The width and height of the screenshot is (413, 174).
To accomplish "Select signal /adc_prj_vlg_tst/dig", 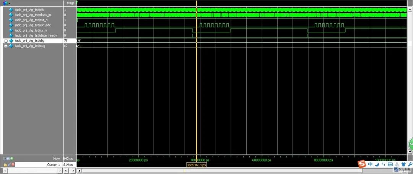I will 29,41.
